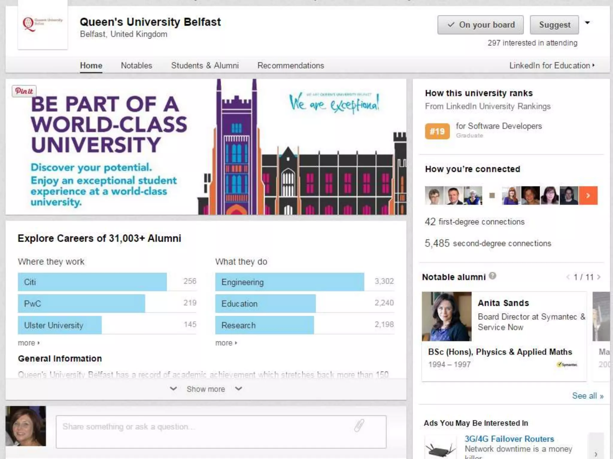This screenshot has height=459, width=613.
Task: Open the for Software Developers ranking
Action: [499, 126]
